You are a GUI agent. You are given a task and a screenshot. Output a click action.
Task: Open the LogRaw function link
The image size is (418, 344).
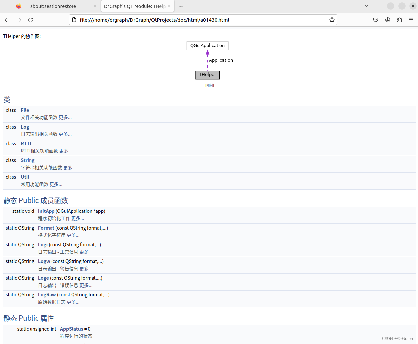tap(47, 295)
